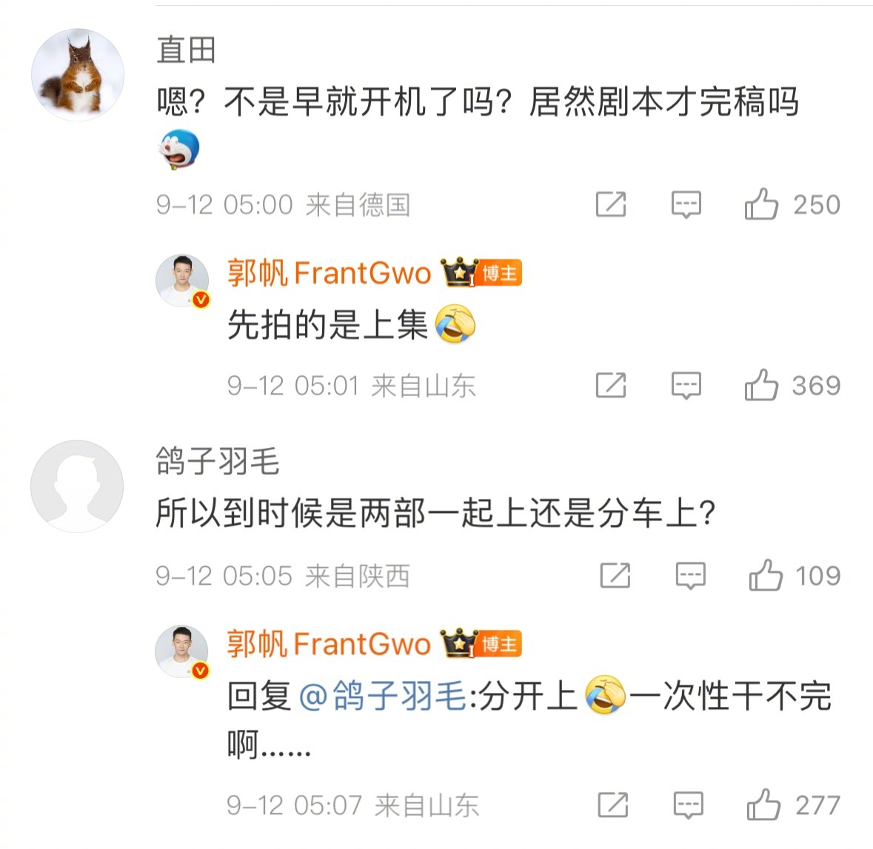Like 鸽子羽毛's comment with 109 likes

point(766,575)
